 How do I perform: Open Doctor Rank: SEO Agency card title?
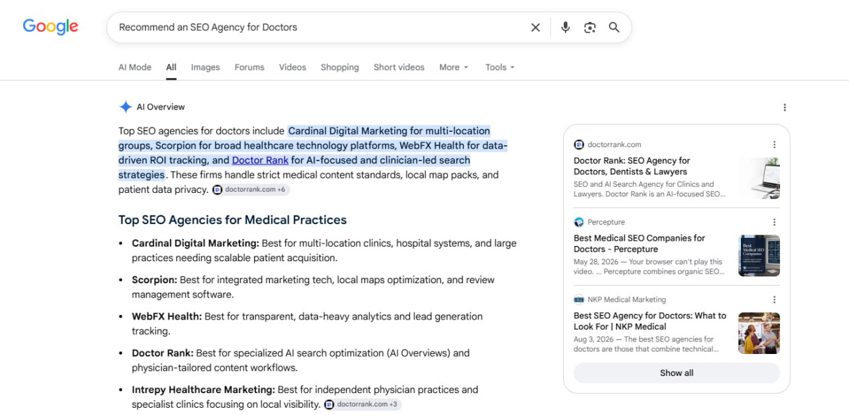point(632,166)
